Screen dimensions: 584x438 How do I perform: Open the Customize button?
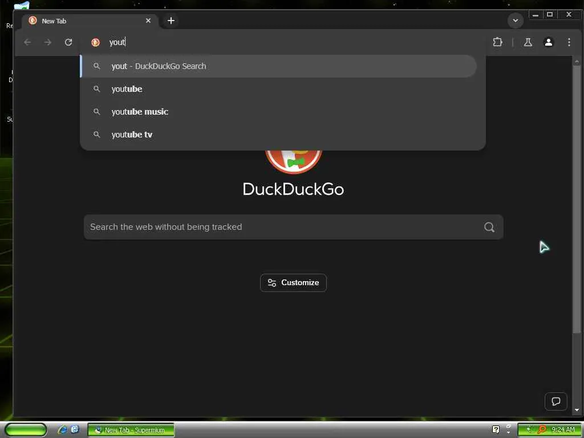(x=294, y=283)
